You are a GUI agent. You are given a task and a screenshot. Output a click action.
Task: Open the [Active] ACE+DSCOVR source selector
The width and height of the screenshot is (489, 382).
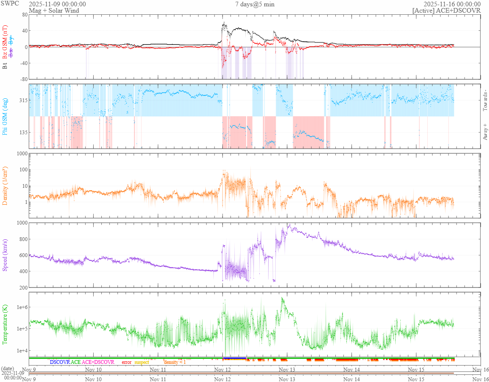[x=446, y=11]
